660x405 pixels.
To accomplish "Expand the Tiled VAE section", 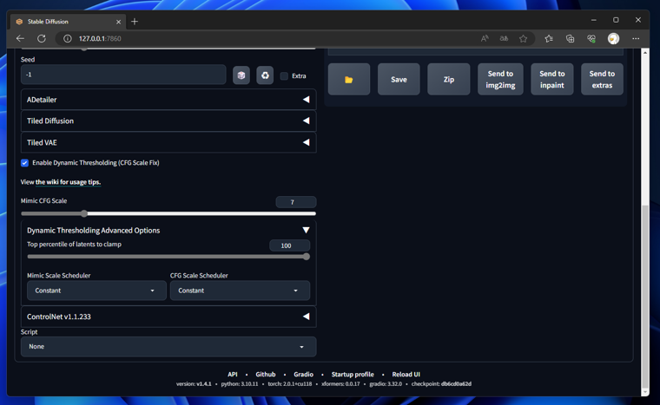I will [x=168, y=142].
